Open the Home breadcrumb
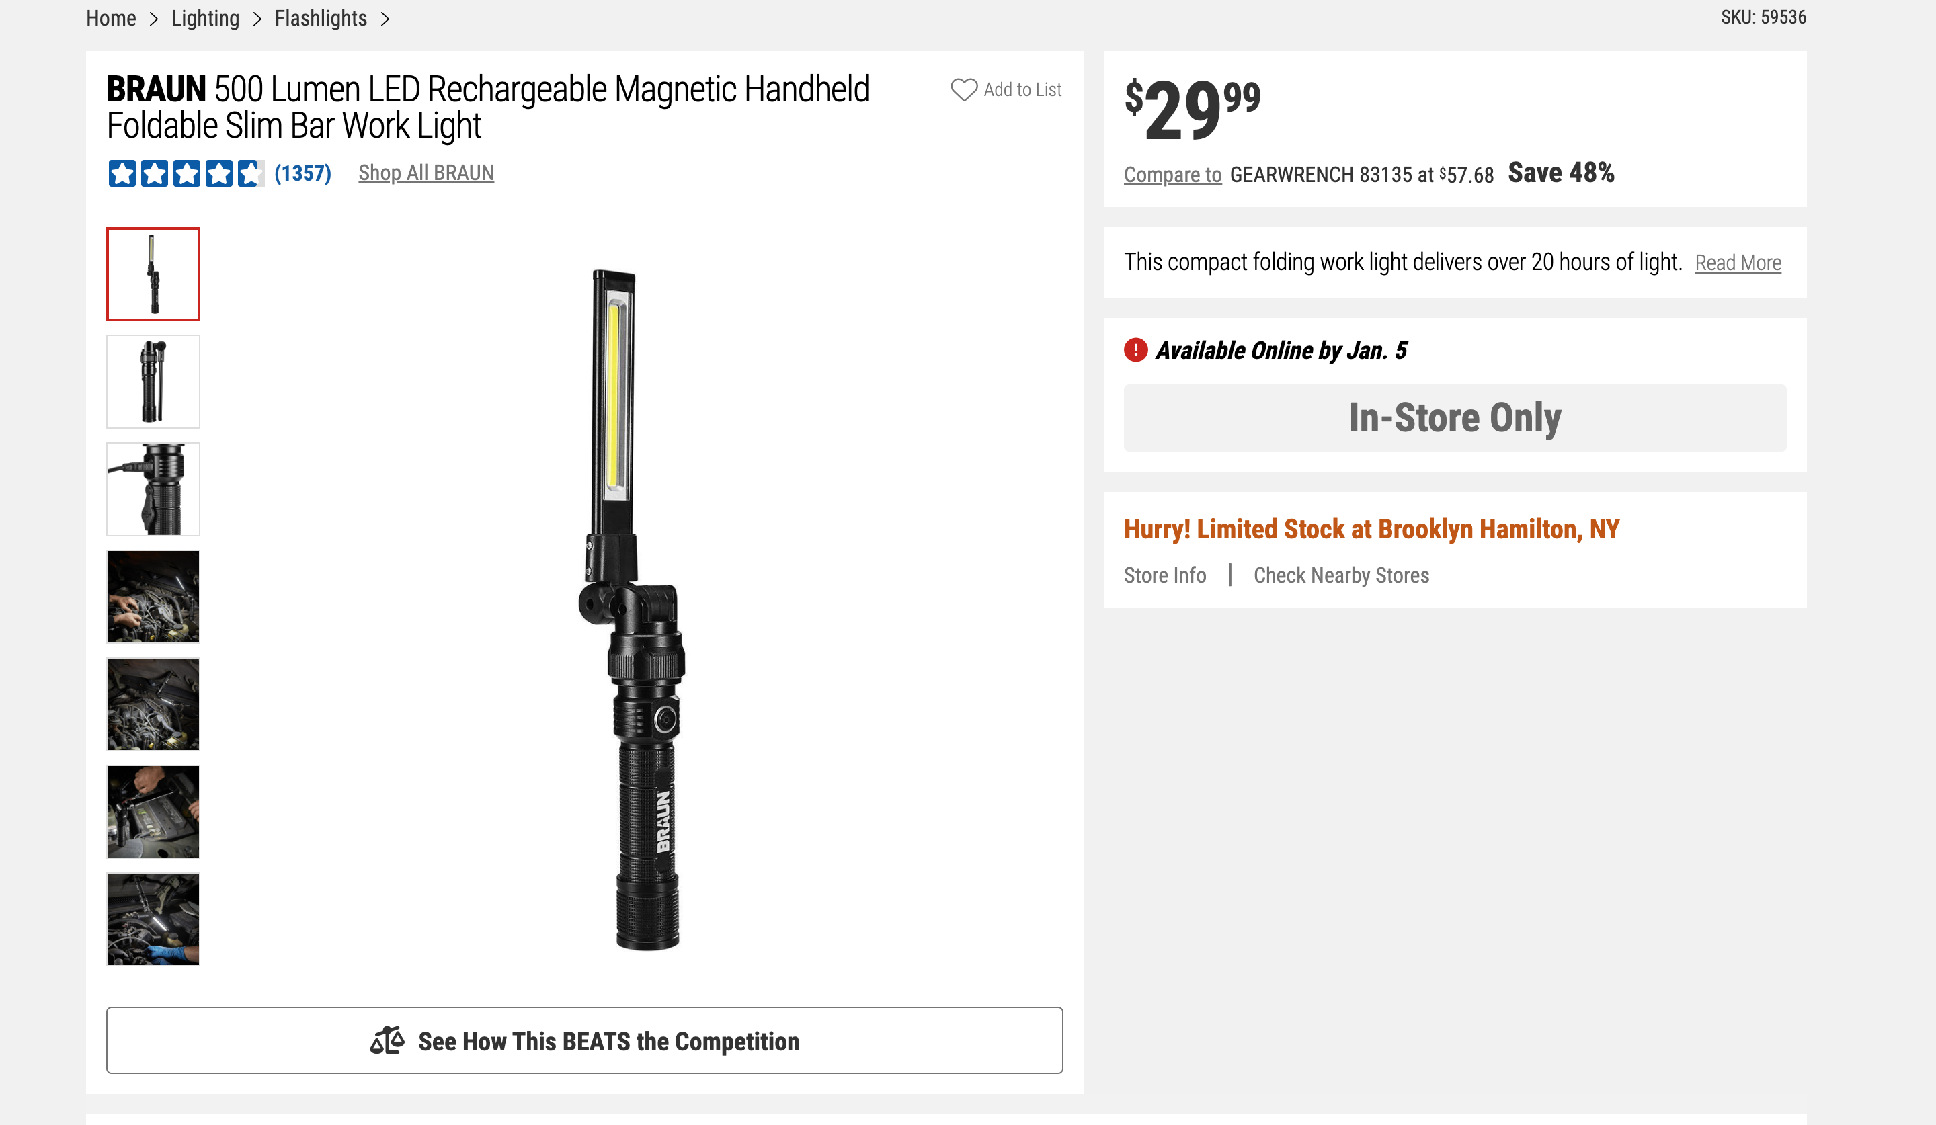1936x1125 pixels. click(111, 18)
